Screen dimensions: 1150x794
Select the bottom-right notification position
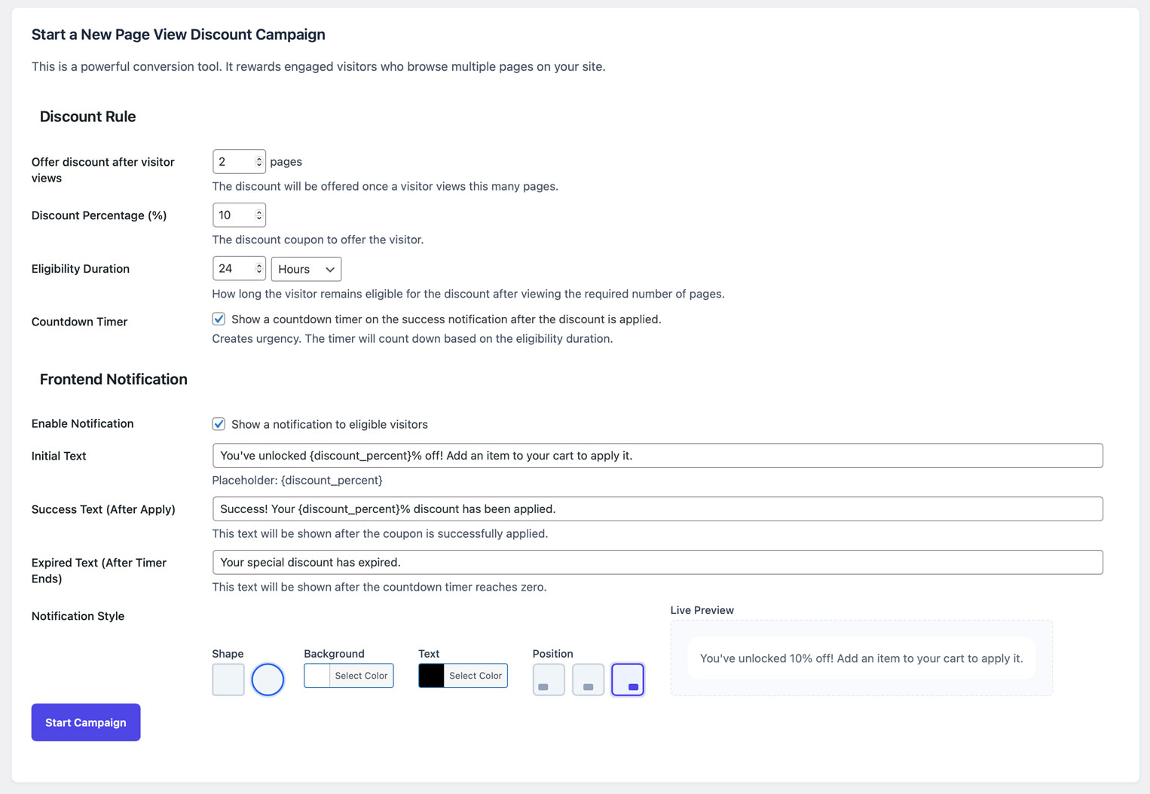pos(628,679)
